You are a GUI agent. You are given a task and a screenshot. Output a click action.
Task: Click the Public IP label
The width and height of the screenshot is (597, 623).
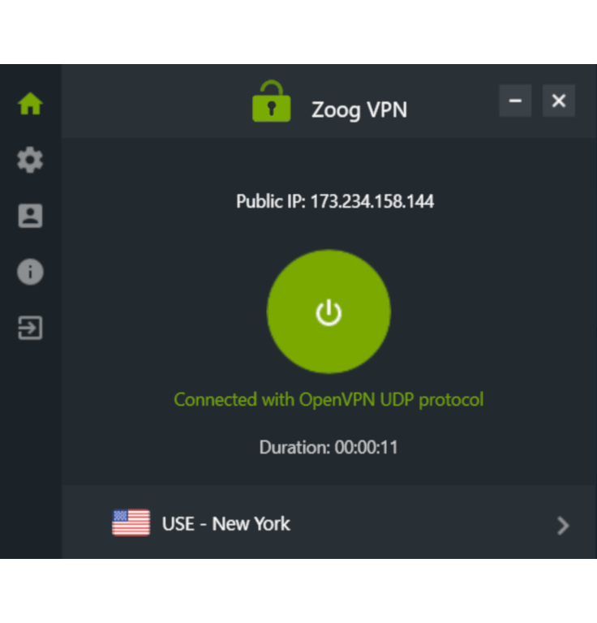[x=271, y=201]
